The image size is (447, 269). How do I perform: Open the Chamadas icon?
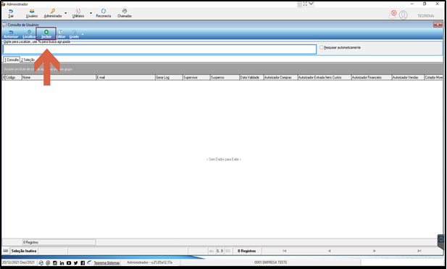[125, 11]
